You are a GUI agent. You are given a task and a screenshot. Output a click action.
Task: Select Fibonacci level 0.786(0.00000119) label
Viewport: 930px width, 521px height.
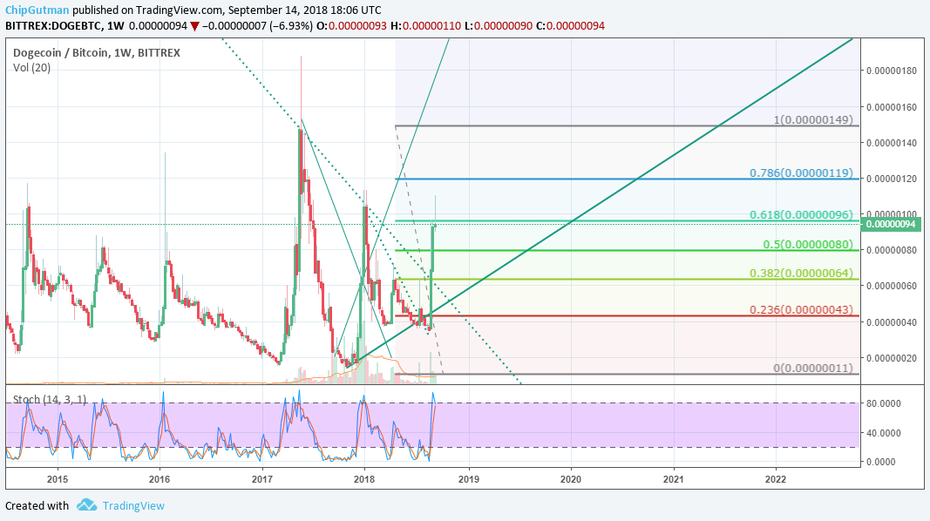pyautogui.click(x=801, y=173)
